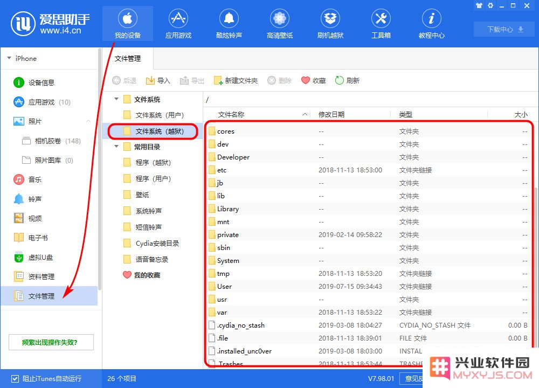The height and width of the screenshot is (388, 539).
Task: Sort by the 文件名称 column header
Action: 258,114
